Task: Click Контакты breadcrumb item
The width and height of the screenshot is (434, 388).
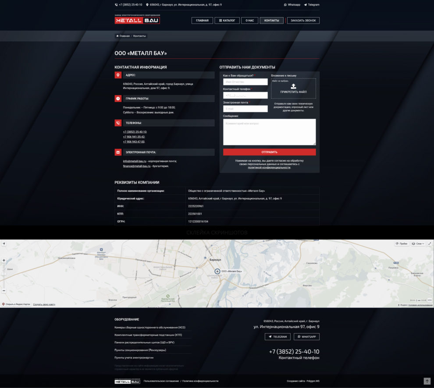Action: (139, 36)
